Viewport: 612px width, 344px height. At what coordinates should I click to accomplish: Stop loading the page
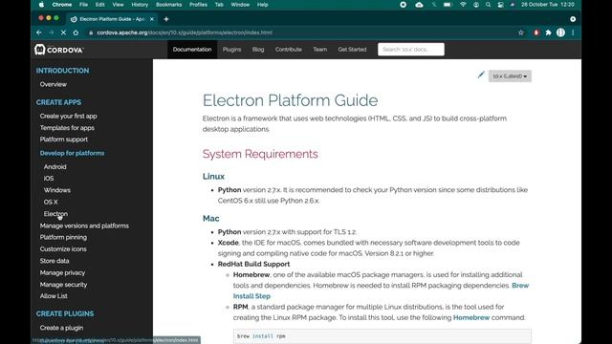[x=63, y=32]
